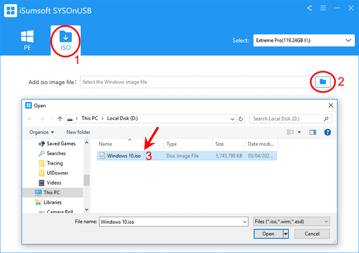
Task: Open recent locations dropdown arrow
Action: coord(51,119)
